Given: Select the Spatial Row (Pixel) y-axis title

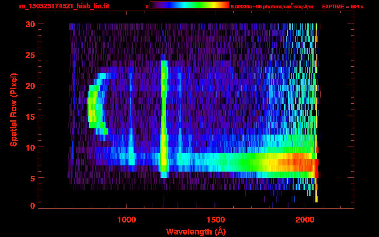Looking at the screenshot, I should 13,110.
